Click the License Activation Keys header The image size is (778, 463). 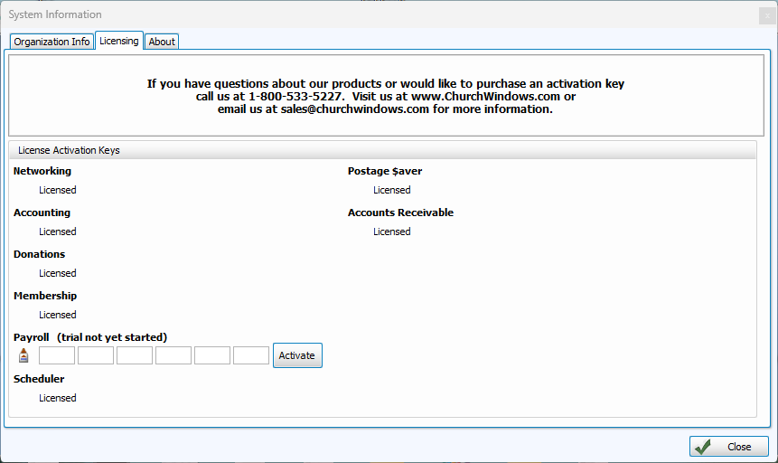click(x=69, y=150)
